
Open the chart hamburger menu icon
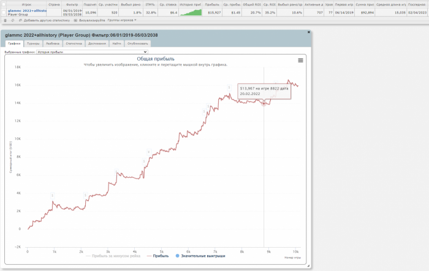pyautogui.click(x=300, y=60)
